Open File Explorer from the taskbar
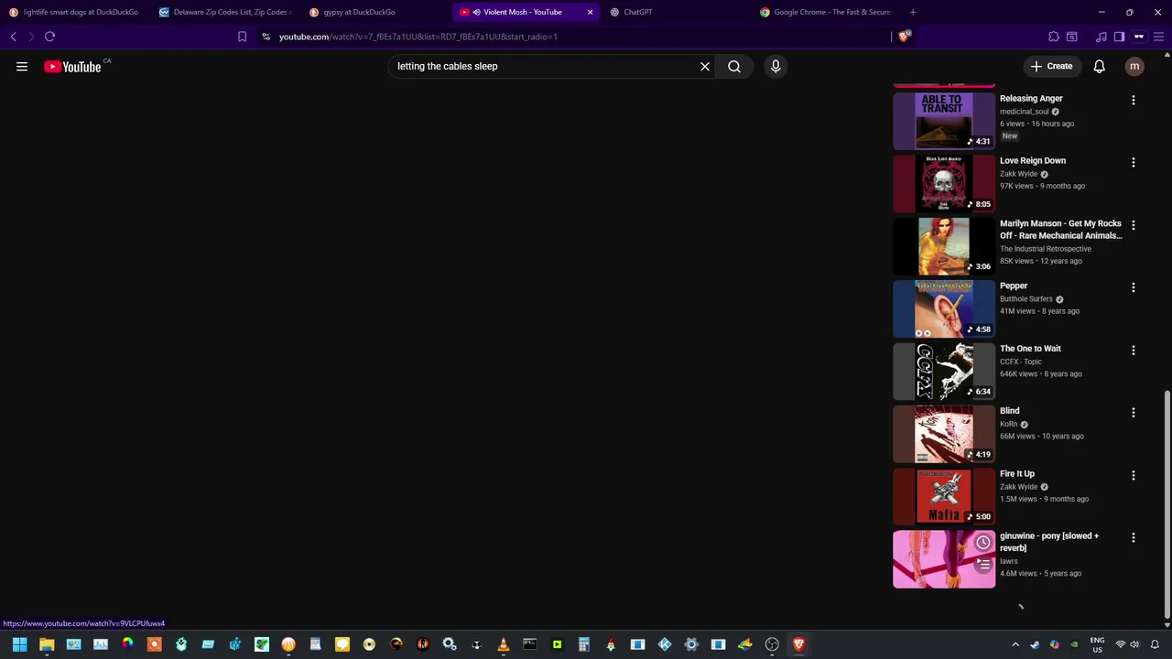Image resolution: width=1172 pixels, height=659 pixels. [x=47, y=644]
